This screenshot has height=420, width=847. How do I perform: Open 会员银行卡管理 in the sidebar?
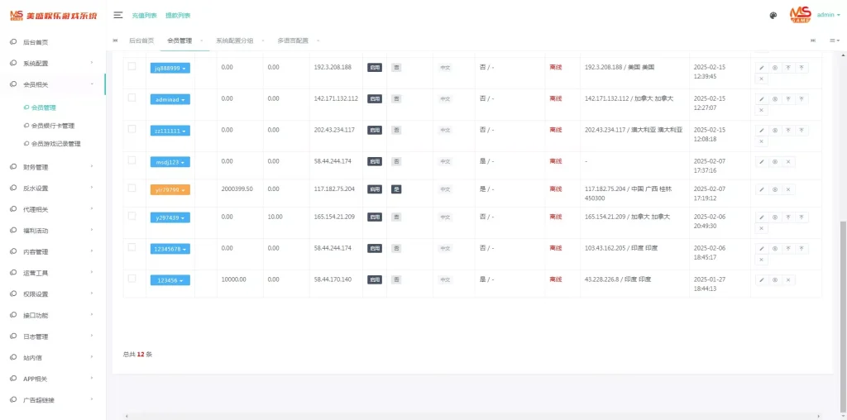coord(52,126)
